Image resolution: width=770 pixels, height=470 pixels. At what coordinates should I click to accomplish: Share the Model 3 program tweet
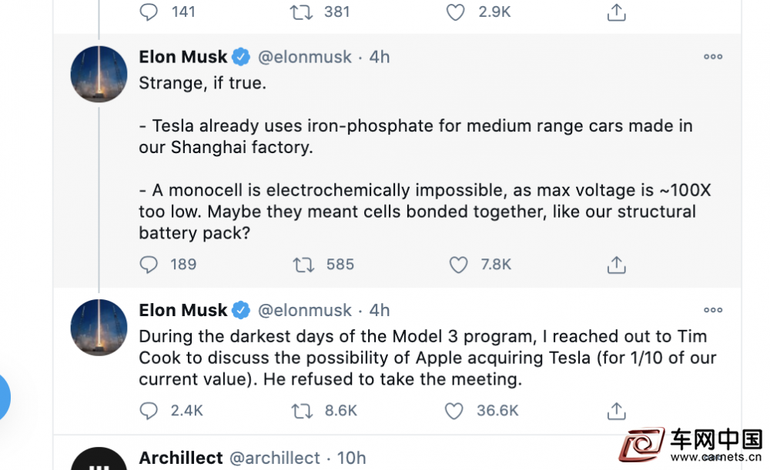616,411
